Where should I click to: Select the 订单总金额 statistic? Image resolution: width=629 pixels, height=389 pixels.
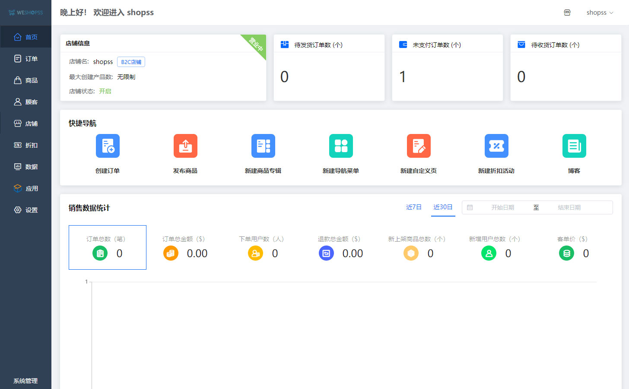coord(185,247)
